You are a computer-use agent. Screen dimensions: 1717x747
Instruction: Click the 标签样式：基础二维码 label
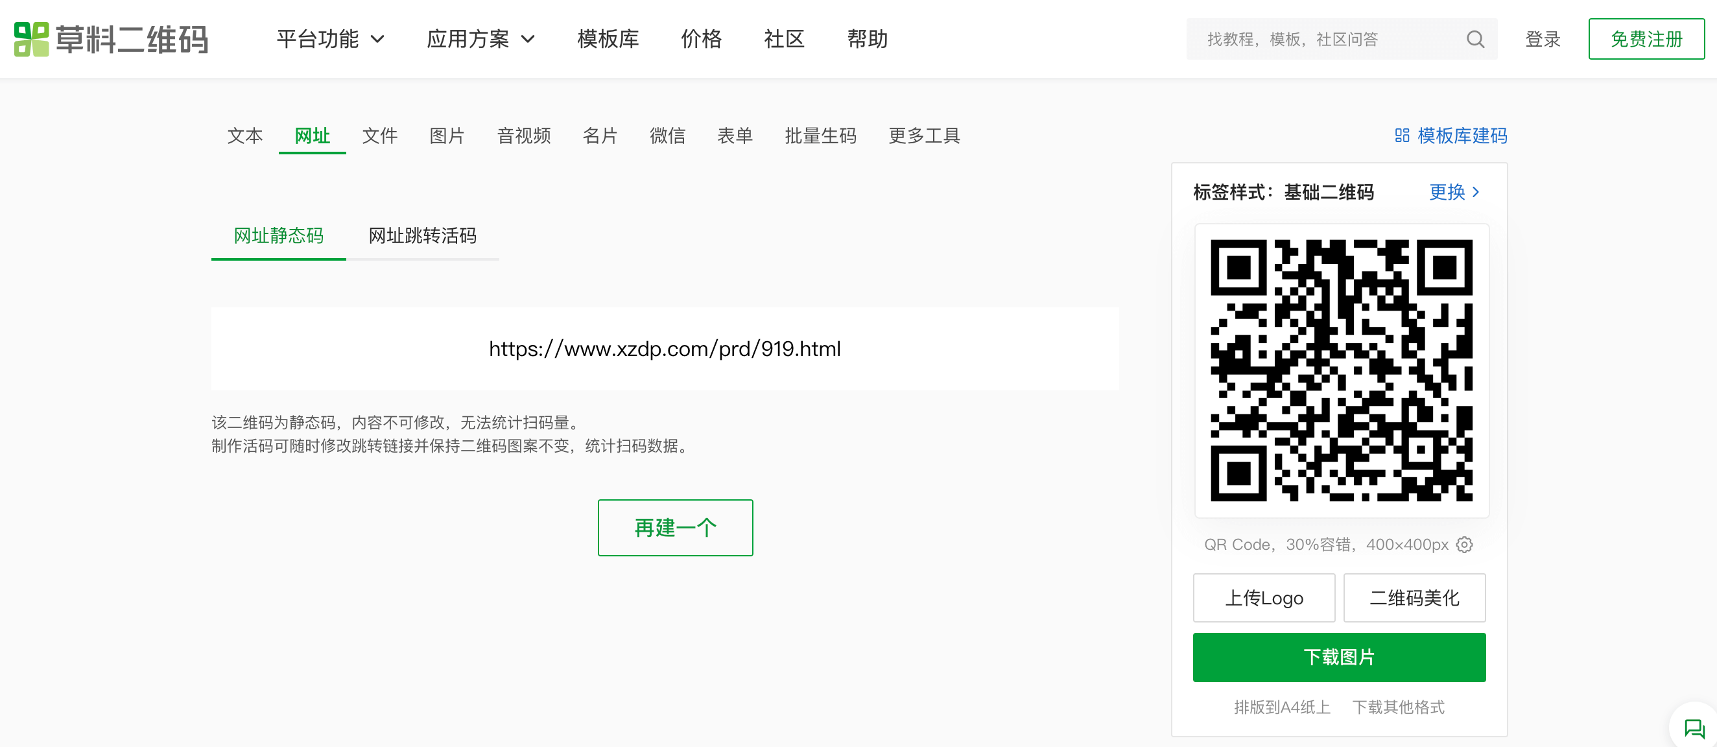click(1283, 192)
